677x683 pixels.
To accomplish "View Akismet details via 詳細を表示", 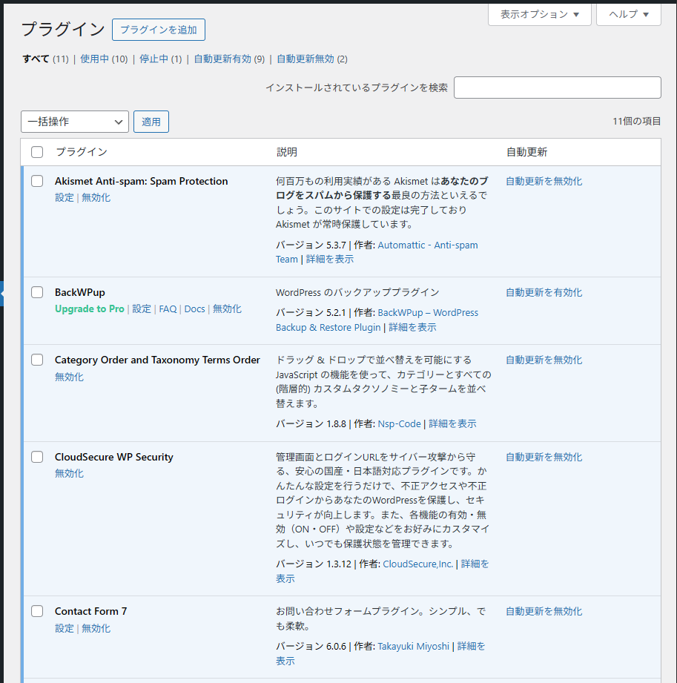I will point(330,259).
